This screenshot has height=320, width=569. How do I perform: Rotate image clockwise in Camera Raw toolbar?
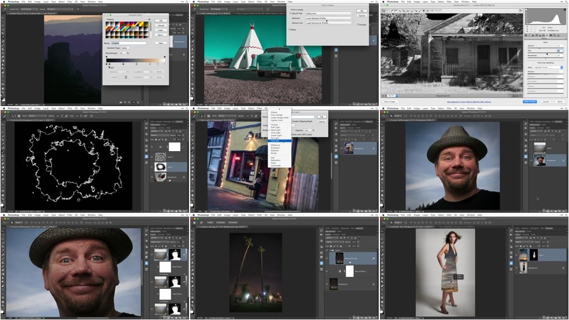pyautogui.click(x=440, y=11)
